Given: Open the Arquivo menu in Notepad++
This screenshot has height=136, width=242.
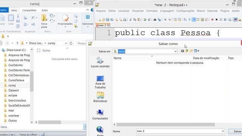Looking at the screenshot, I should coord(101,11).
